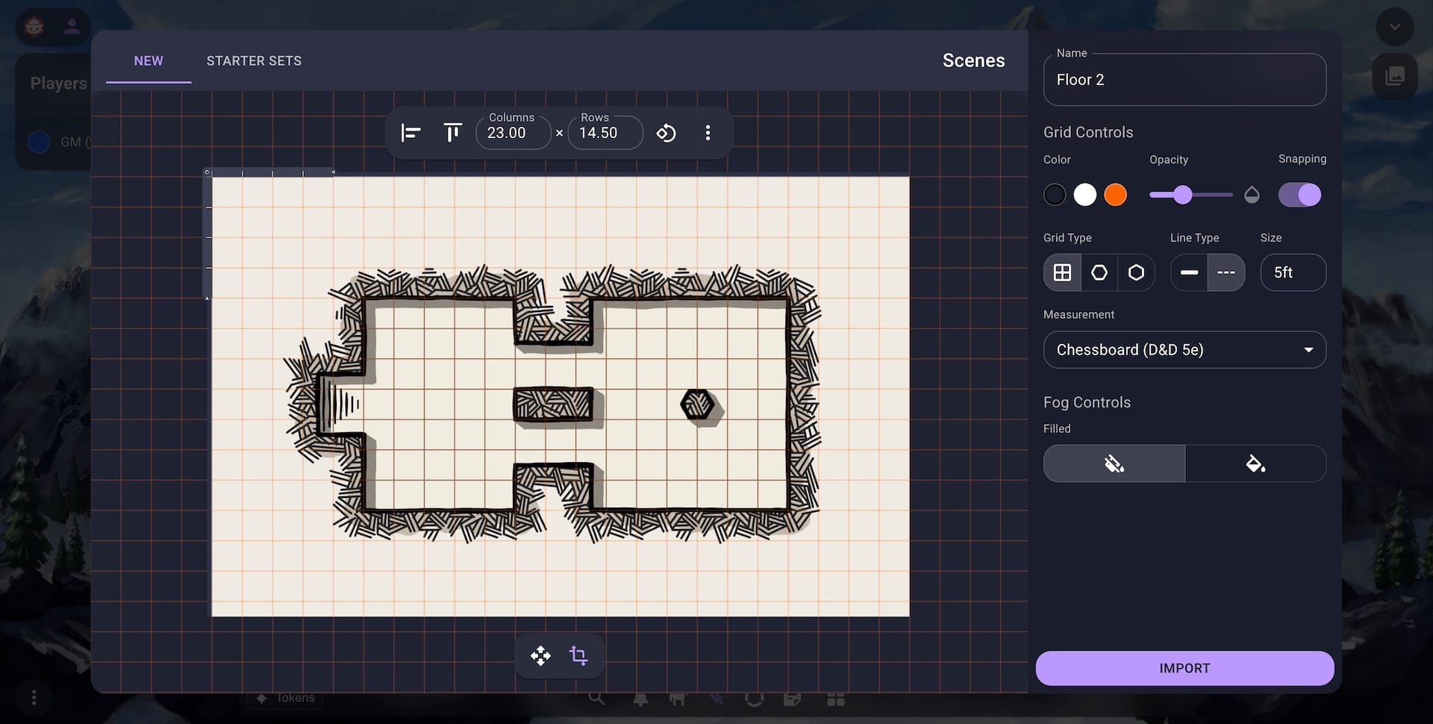Open the Measurement dropdown
This screenshot has width=1433, height=724.
(x=1184, y=350)
